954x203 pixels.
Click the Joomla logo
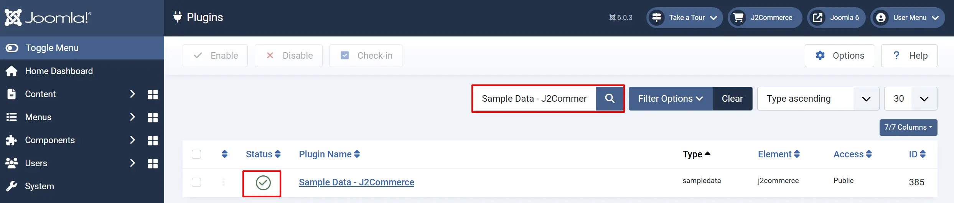point(48,18)
